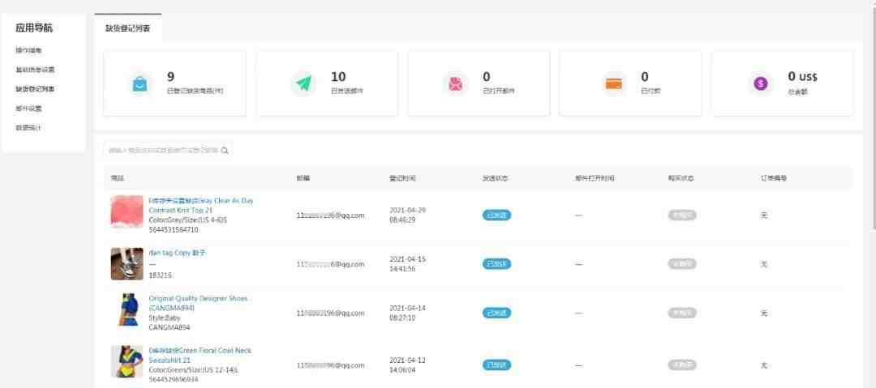The height and width of the screenshot is (388, 876).
Task: Click sent badge in 2021-04-29 row
Action: 496,215
